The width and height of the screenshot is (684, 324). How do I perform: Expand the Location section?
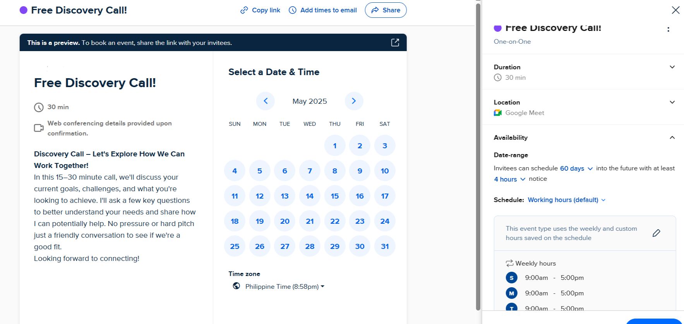(672, 102)
